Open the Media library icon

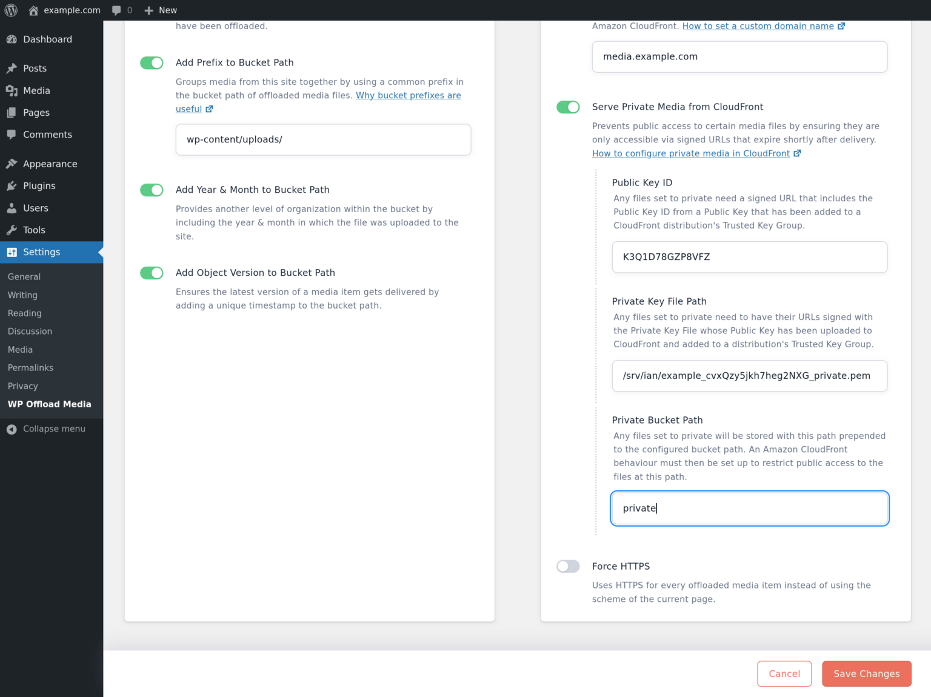point(13,90)
